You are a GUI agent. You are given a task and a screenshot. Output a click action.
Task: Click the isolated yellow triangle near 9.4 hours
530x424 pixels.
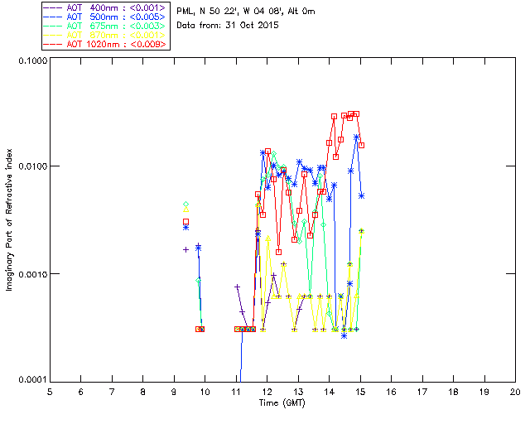coord(185,210)
